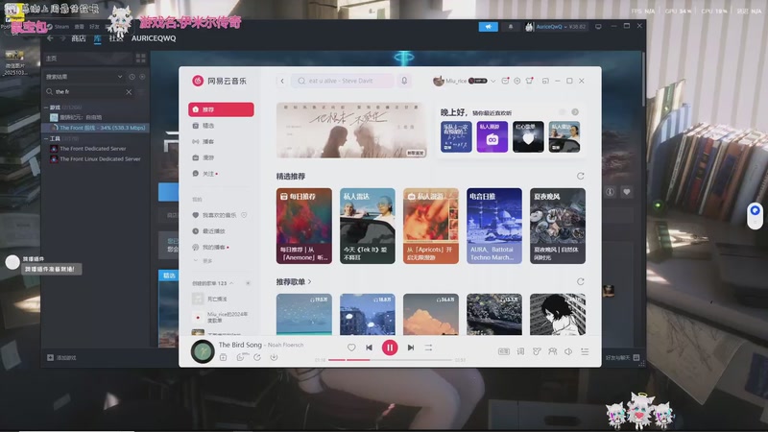Skip to previous track

point(369,348)
